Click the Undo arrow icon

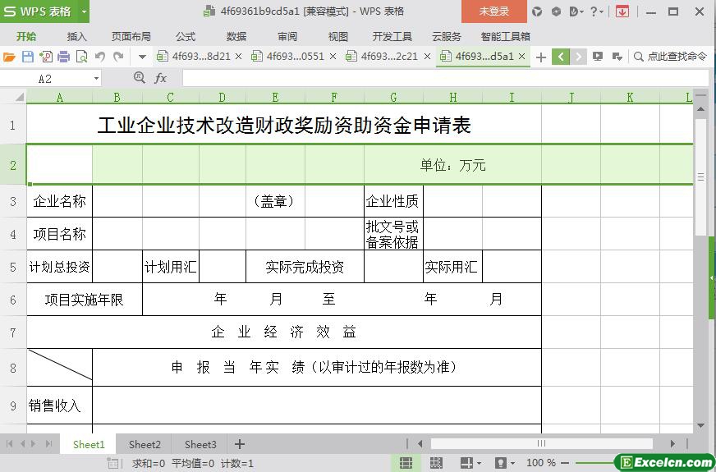click(x=100, y=57)
